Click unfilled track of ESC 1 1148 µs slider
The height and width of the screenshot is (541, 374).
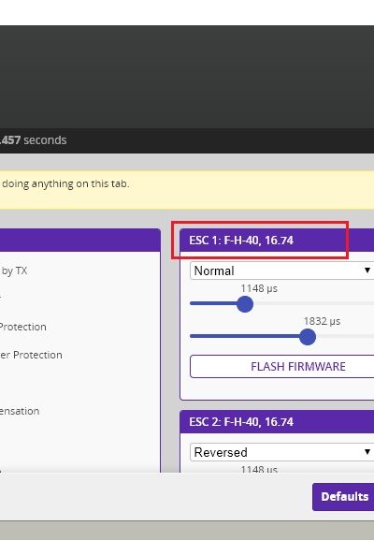point(313,303)
